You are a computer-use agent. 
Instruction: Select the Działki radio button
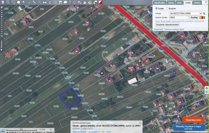[x=156, y=8]
